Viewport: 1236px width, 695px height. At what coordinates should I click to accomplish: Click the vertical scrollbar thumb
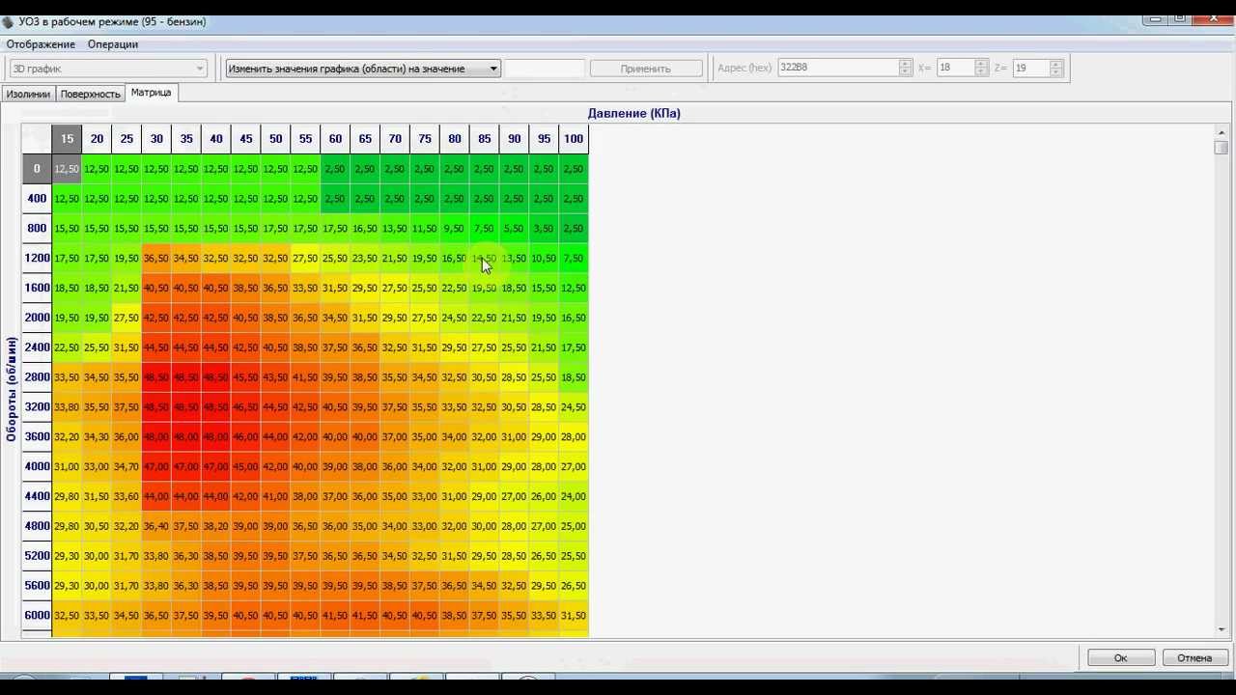(1222, 148)
